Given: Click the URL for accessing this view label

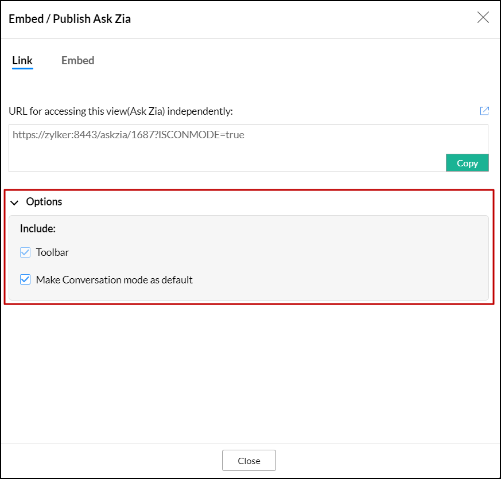Looking at the screenshot, I should (121, 111).
